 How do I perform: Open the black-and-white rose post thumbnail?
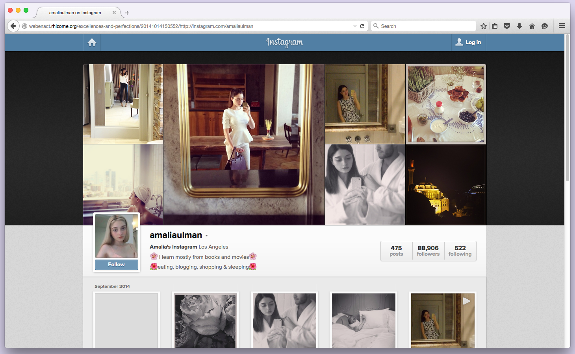[x=206, y=321]
